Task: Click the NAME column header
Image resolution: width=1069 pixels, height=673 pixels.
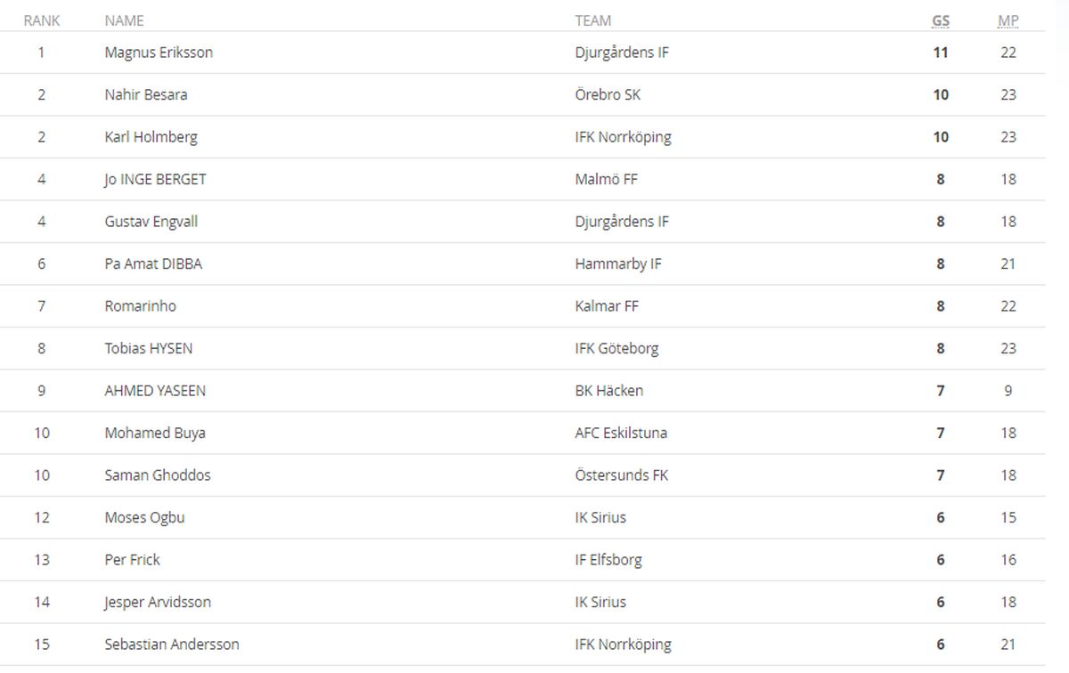Action: point(124,20)
